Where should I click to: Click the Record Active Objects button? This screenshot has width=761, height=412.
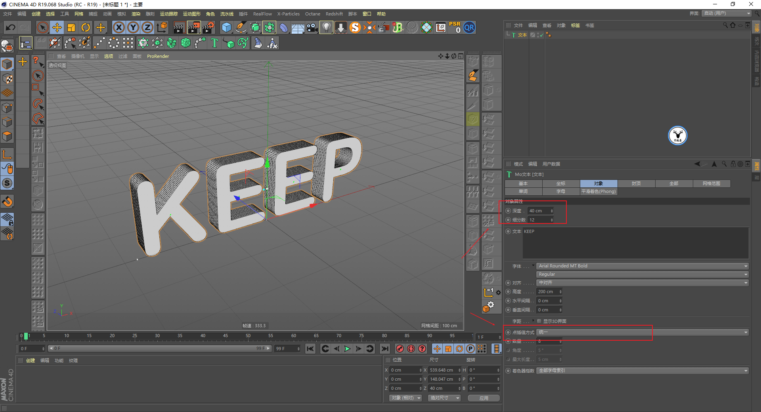coord(400,349)
